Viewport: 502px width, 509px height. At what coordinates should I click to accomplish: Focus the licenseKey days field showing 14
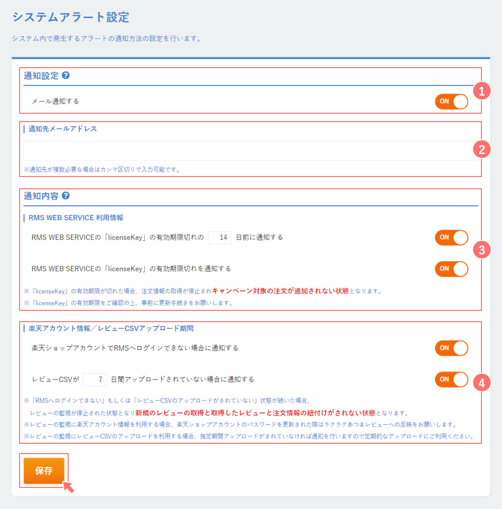click(220, 237)
